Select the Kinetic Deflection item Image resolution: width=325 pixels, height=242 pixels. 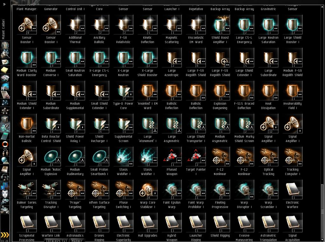[148, 24]
